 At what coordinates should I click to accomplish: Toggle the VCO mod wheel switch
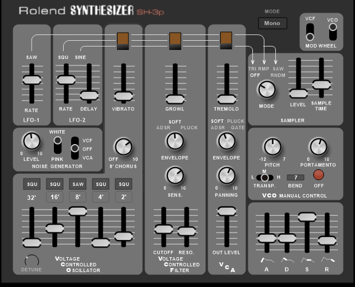point(333,32)
